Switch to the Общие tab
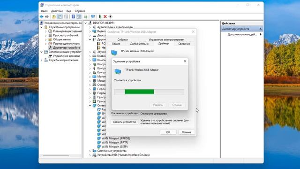 click(x=116, y=44)
